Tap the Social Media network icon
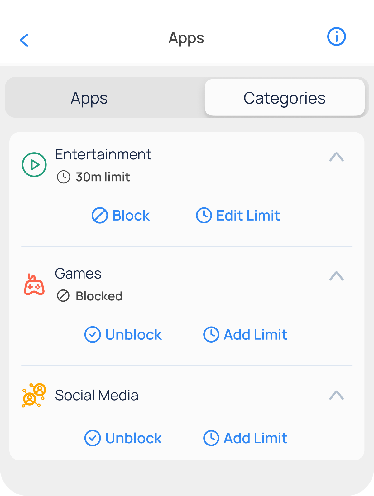Viewport: 374px width, 496px height. click(x=34, y=395)
